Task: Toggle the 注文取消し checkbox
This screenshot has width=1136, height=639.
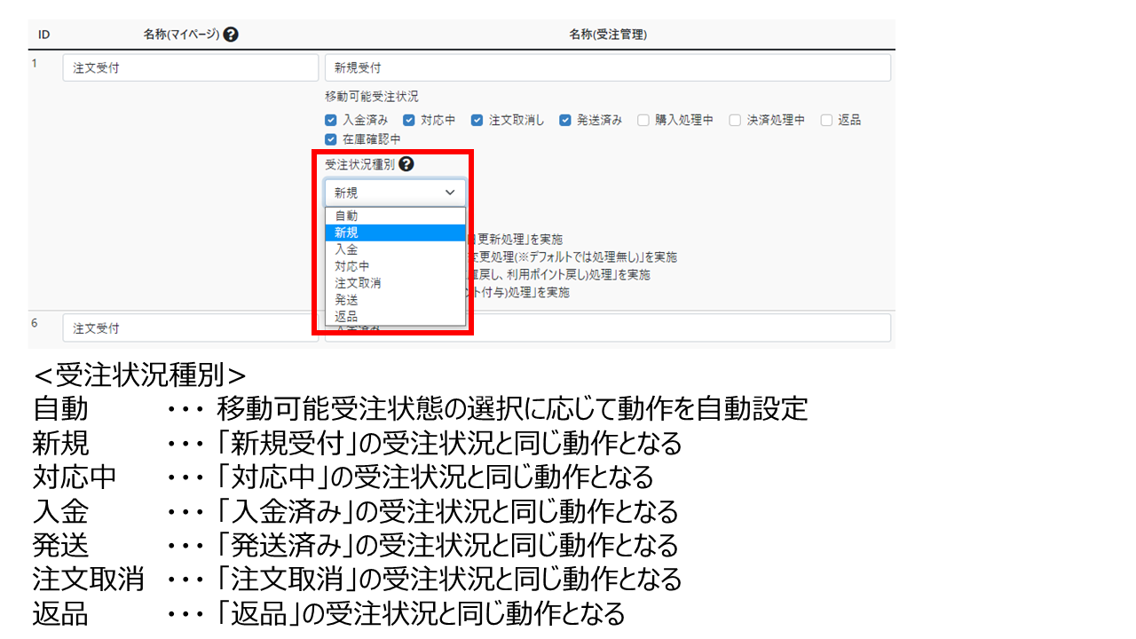Action: pos(477,120)
